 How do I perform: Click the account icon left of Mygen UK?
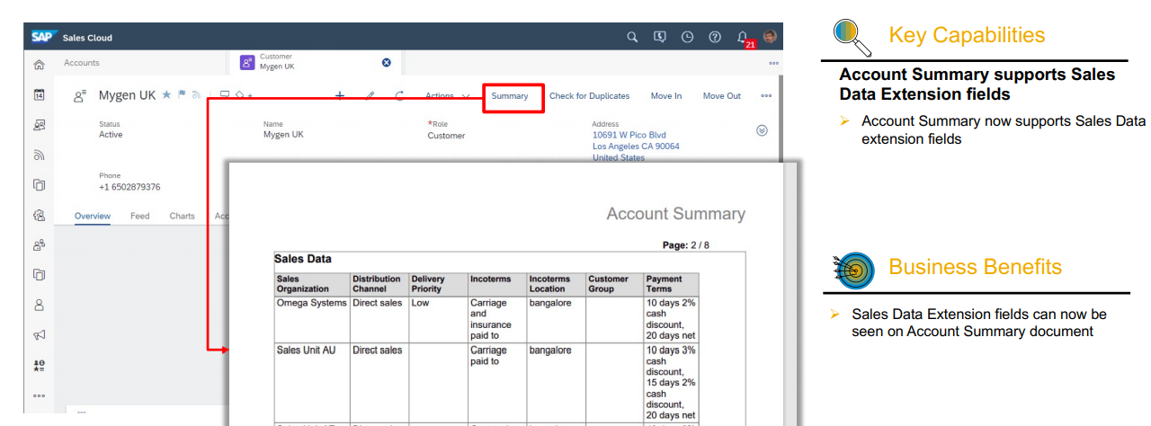(x=80, y=95)
